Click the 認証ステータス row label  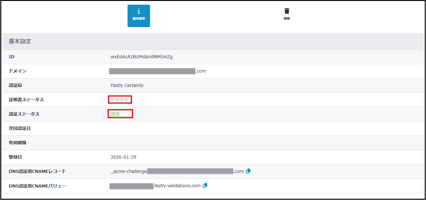tap(24, 114)
